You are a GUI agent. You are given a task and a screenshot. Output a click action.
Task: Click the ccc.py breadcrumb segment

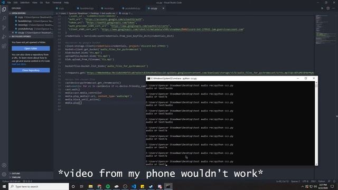(125, 13)
